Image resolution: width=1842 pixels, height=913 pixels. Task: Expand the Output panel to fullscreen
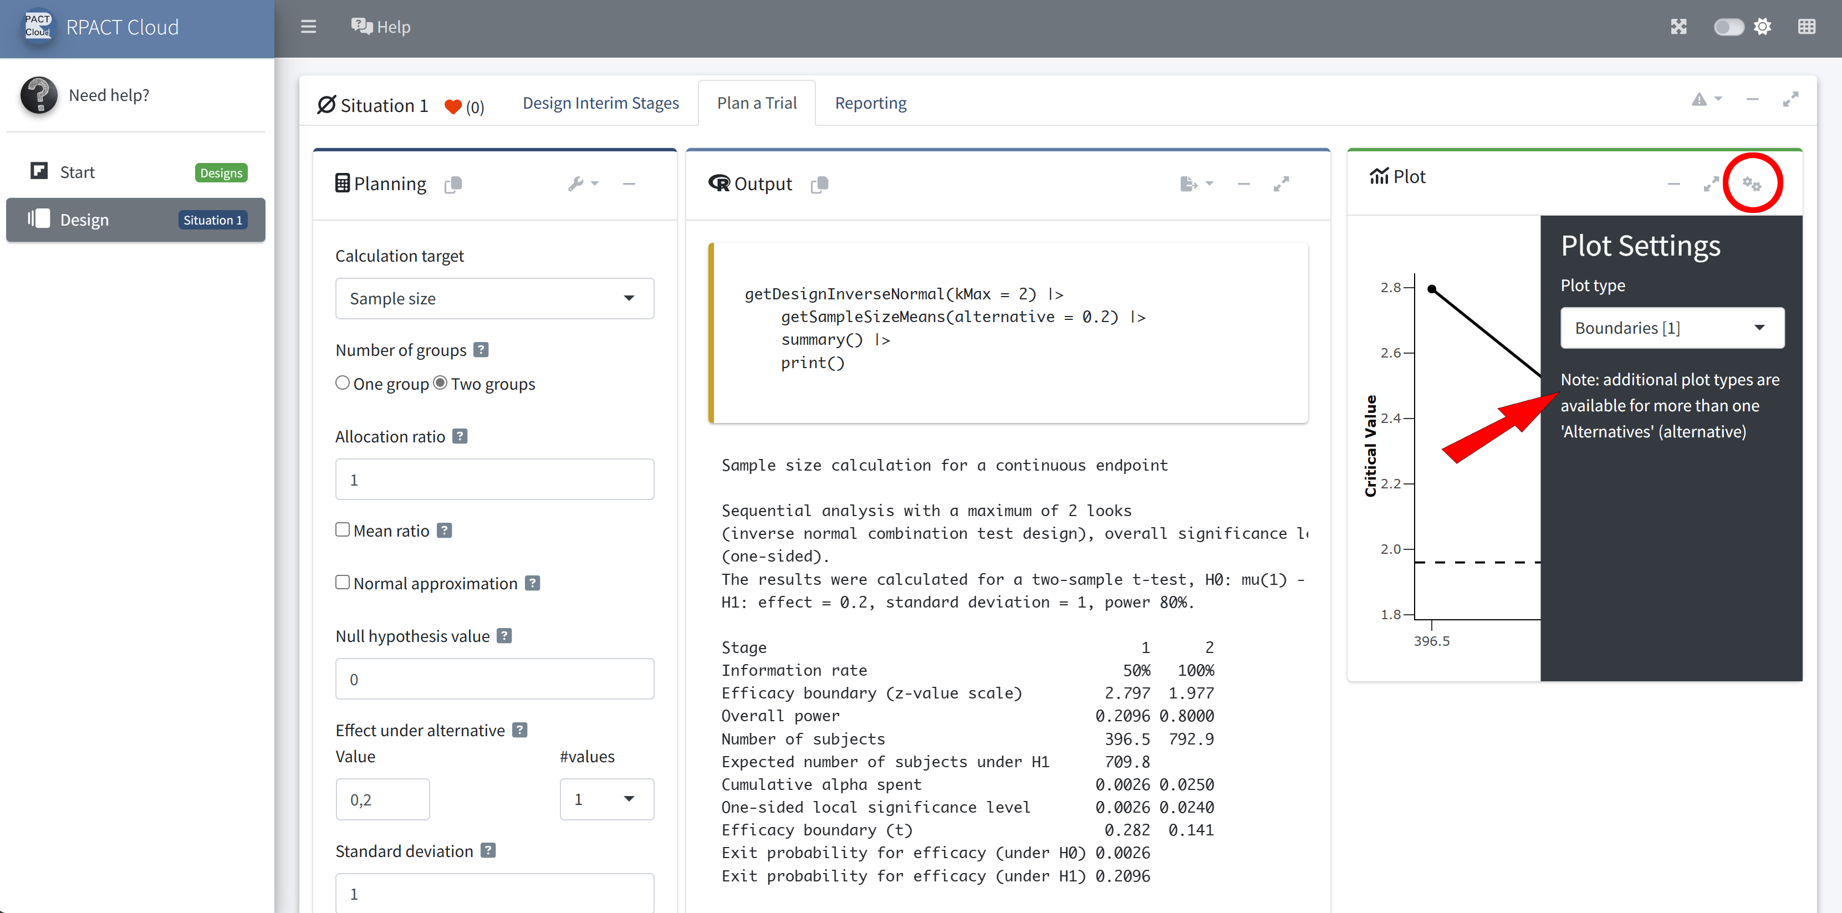[x=1280, y=183]
